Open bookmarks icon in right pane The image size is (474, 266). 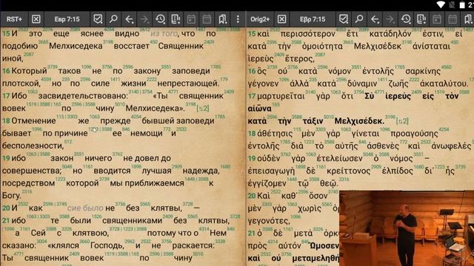coord(468,19)
